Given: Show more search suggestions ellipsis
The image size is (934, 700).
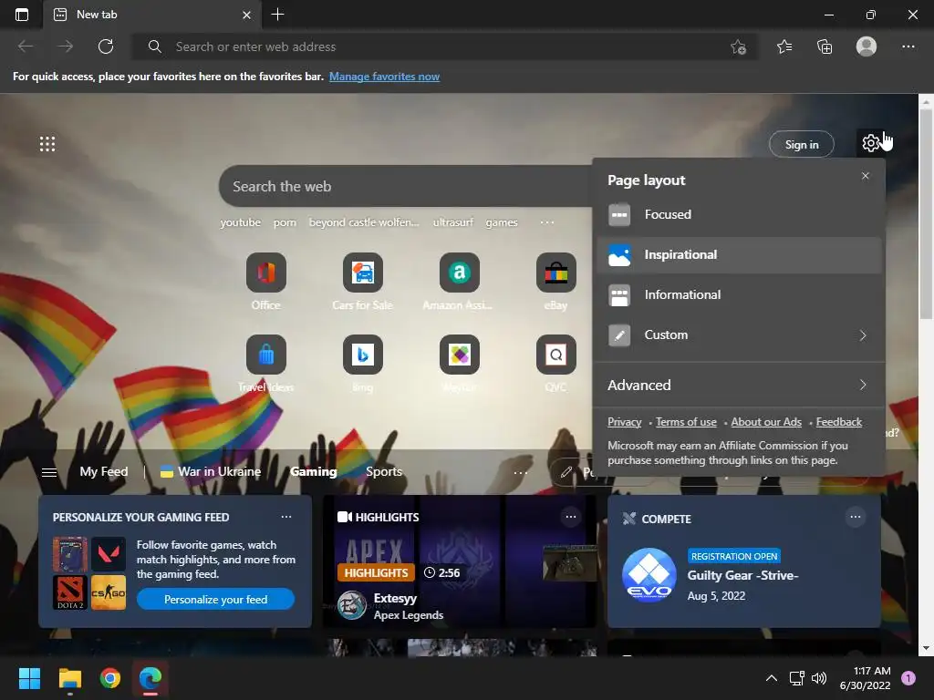Looking at the screenshot, I should coord(547,222).
